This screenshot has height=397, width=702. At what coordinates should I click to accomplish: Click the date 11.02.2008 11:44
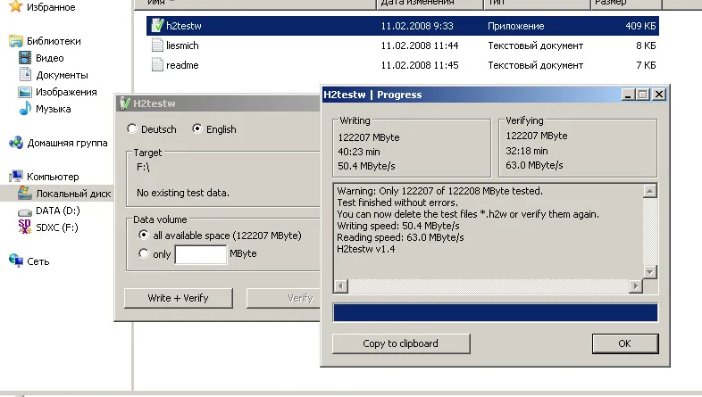(x=420, y=45)
